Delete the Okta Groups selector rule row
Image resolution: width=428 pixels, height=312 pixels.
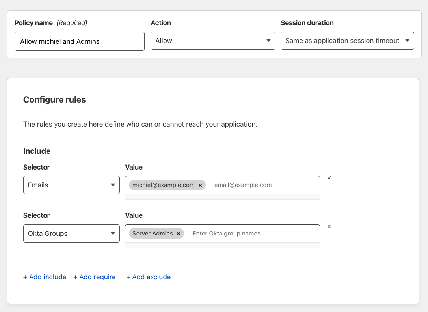(329, 226)
